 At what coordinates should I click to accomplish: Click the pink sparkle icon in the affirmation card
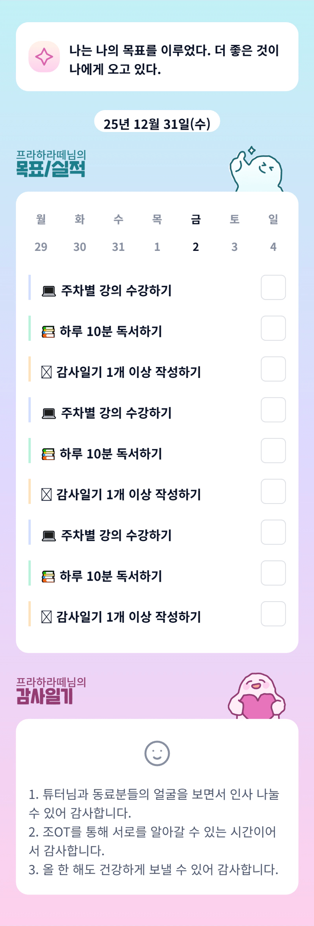(x=44, y=57)
